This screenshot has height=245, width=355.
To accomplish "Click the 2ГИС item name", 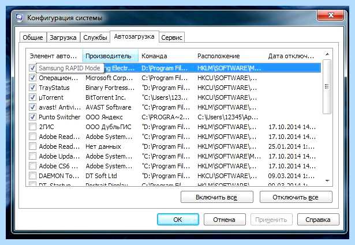I will pos(46,127).
